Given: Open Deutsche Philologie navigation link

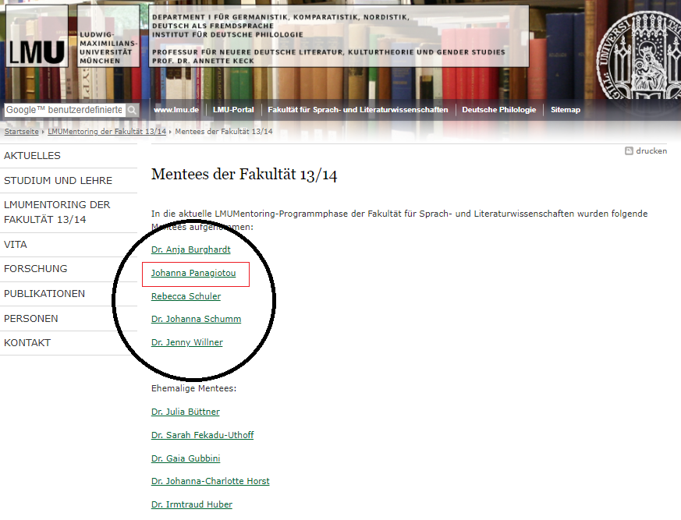Looking at the screenshot, I should tap(498, 110).
